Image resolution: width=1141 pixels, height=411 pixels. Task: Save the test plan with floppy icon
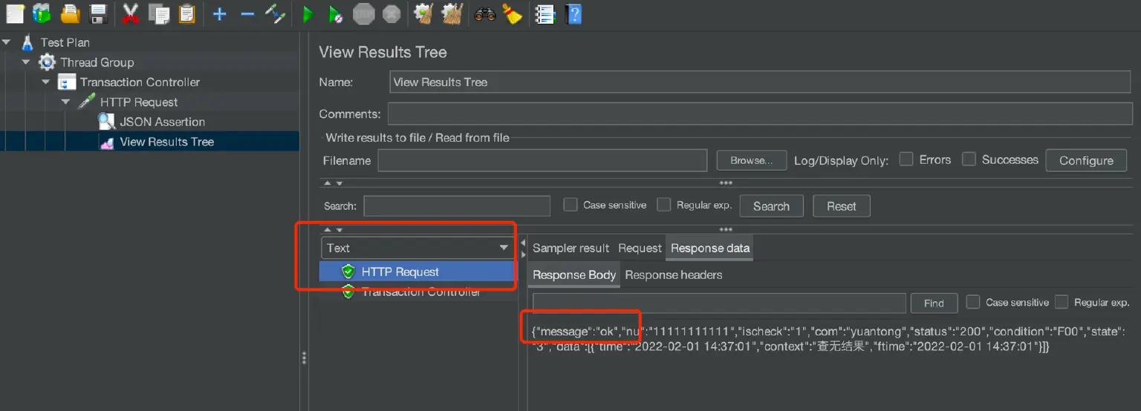98,13
